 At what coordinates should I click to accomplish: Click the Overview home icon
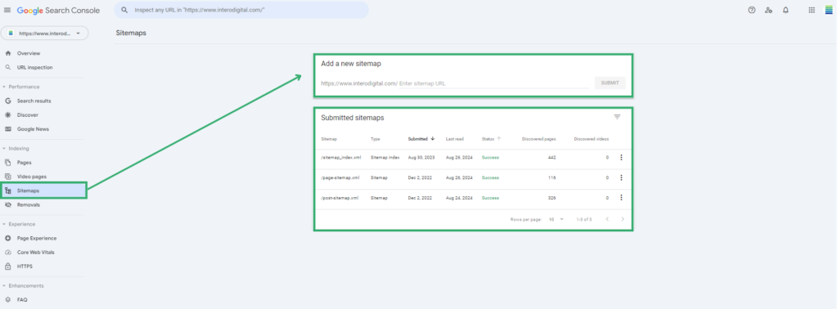coord(7,53)
